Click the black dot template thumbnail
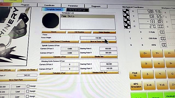The height and width of the screenshot is (98, 175). (x=51, y=21)
